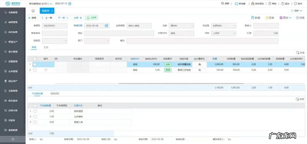Open the 更多 dropdown menu
The height and width of the screenshot is (144, 307).
point(285,18)
